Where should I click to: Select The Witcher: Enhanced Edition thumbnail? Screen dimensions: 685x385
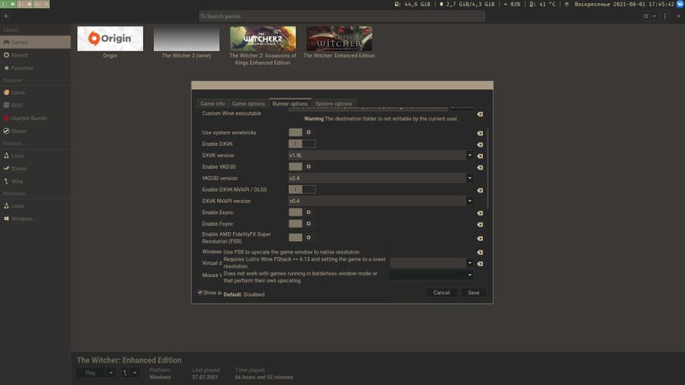coord(339,38)
